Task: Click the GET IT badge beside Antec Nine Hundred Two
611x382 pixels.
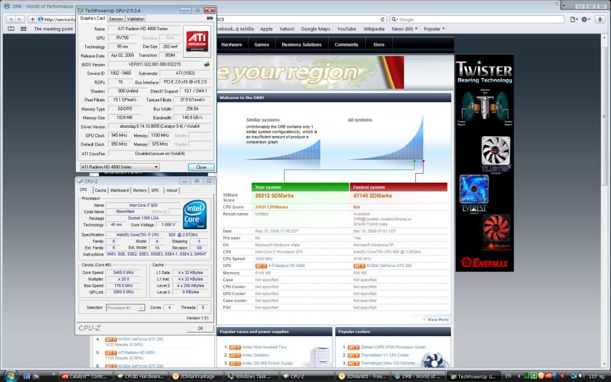Action: (234, 347)
